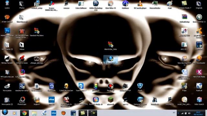The image size is (207, 116).
Task: Show hidden system tray icons arrow
Action: tap(178, 113)
